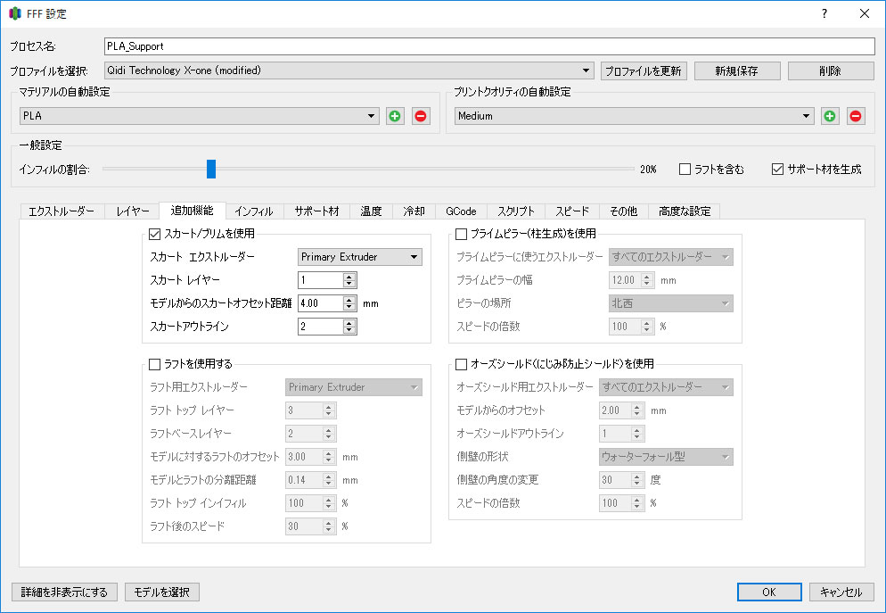Click red minus icon beside Medium quality
The image size is (886, 613).
click(x=856, y=116)
